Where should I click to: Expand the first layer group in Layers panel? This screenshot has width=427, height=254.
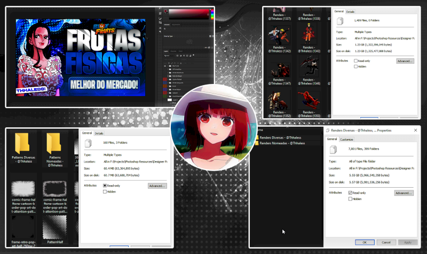coord(169,65)
